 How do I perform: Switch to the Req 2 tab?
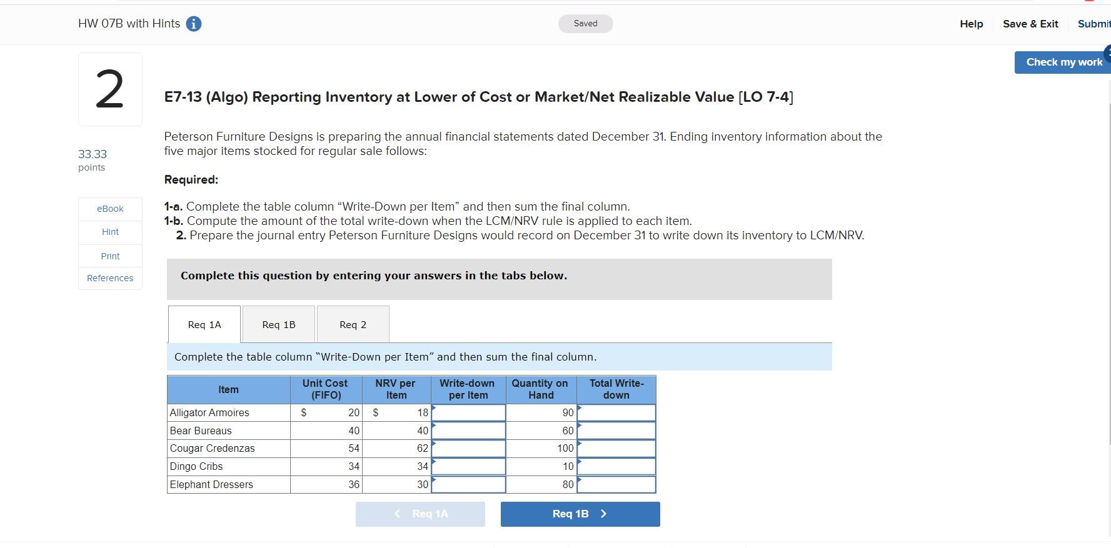click(x=353, y=324)
